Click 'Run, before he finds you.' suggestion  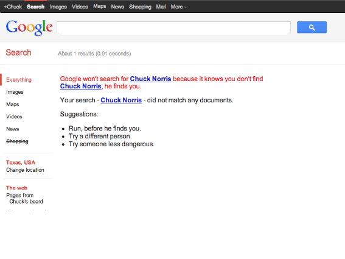(105, 129)
